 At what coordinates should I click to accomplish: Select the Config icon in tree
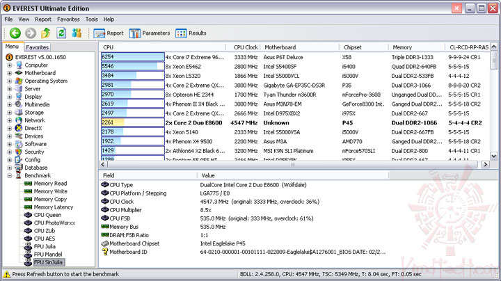(x=19, y=160)
